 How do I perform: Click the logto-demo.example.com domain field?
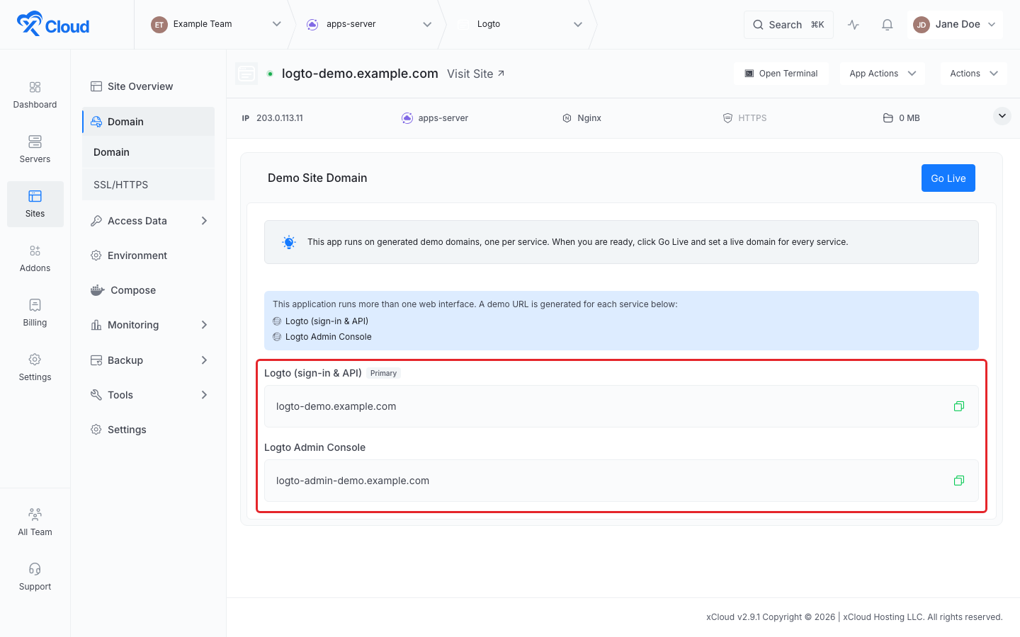point(621,406)
